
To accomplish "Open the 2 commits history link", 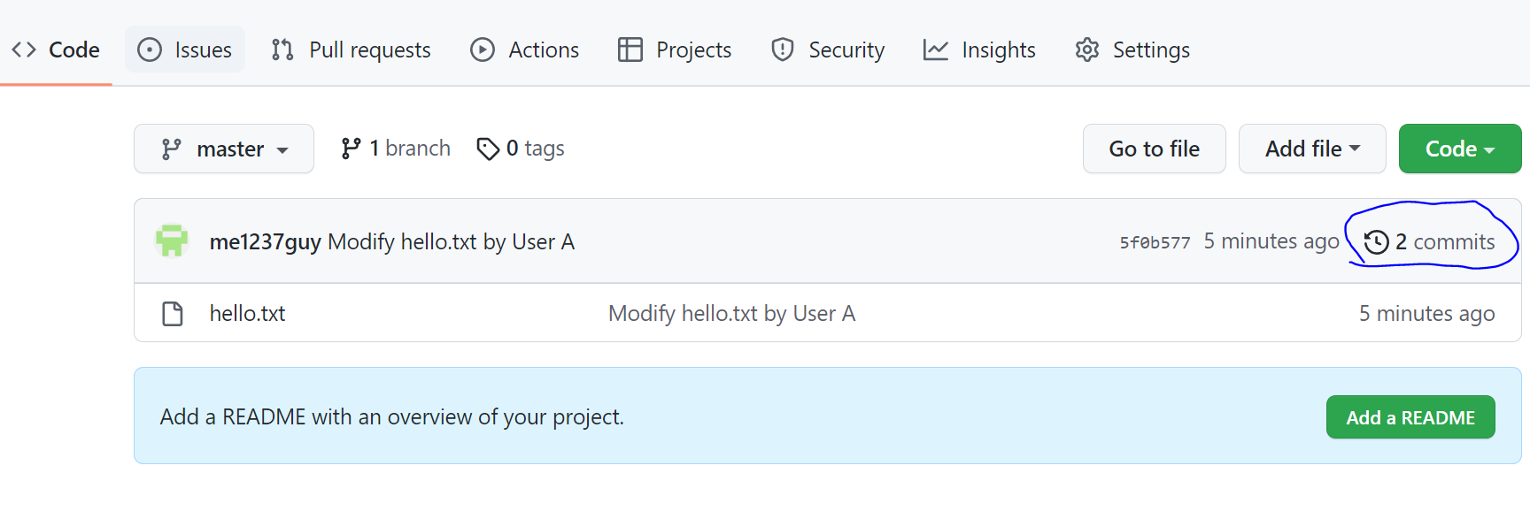I will pyautogui.click(x=1430, y=241).
